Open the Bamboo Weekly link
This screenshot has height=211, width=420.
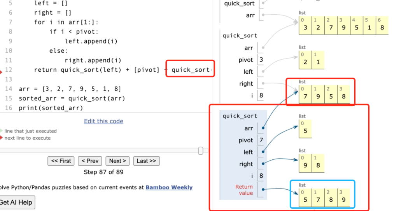point(169,187)
